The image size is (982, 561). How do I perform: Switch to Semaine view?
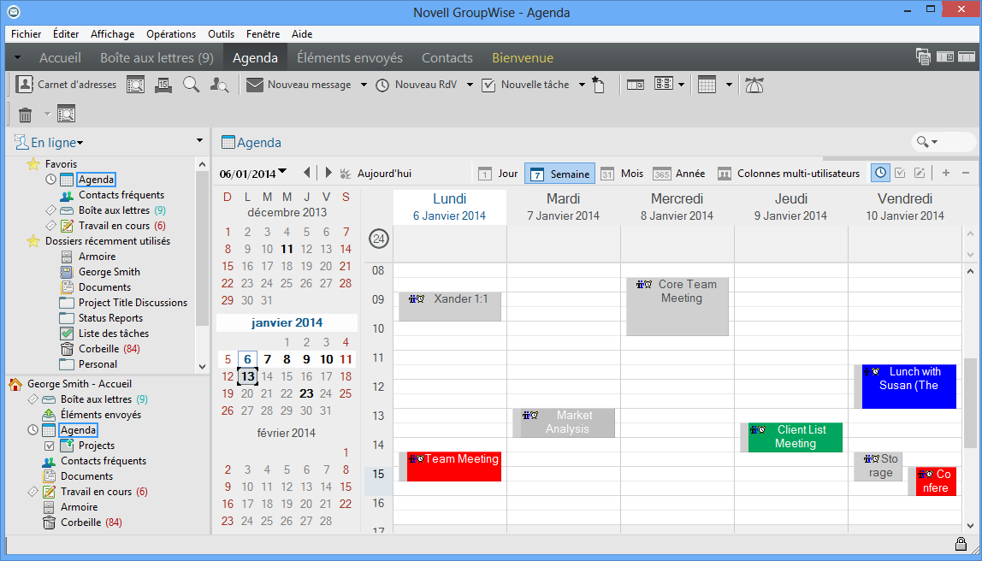560,174
